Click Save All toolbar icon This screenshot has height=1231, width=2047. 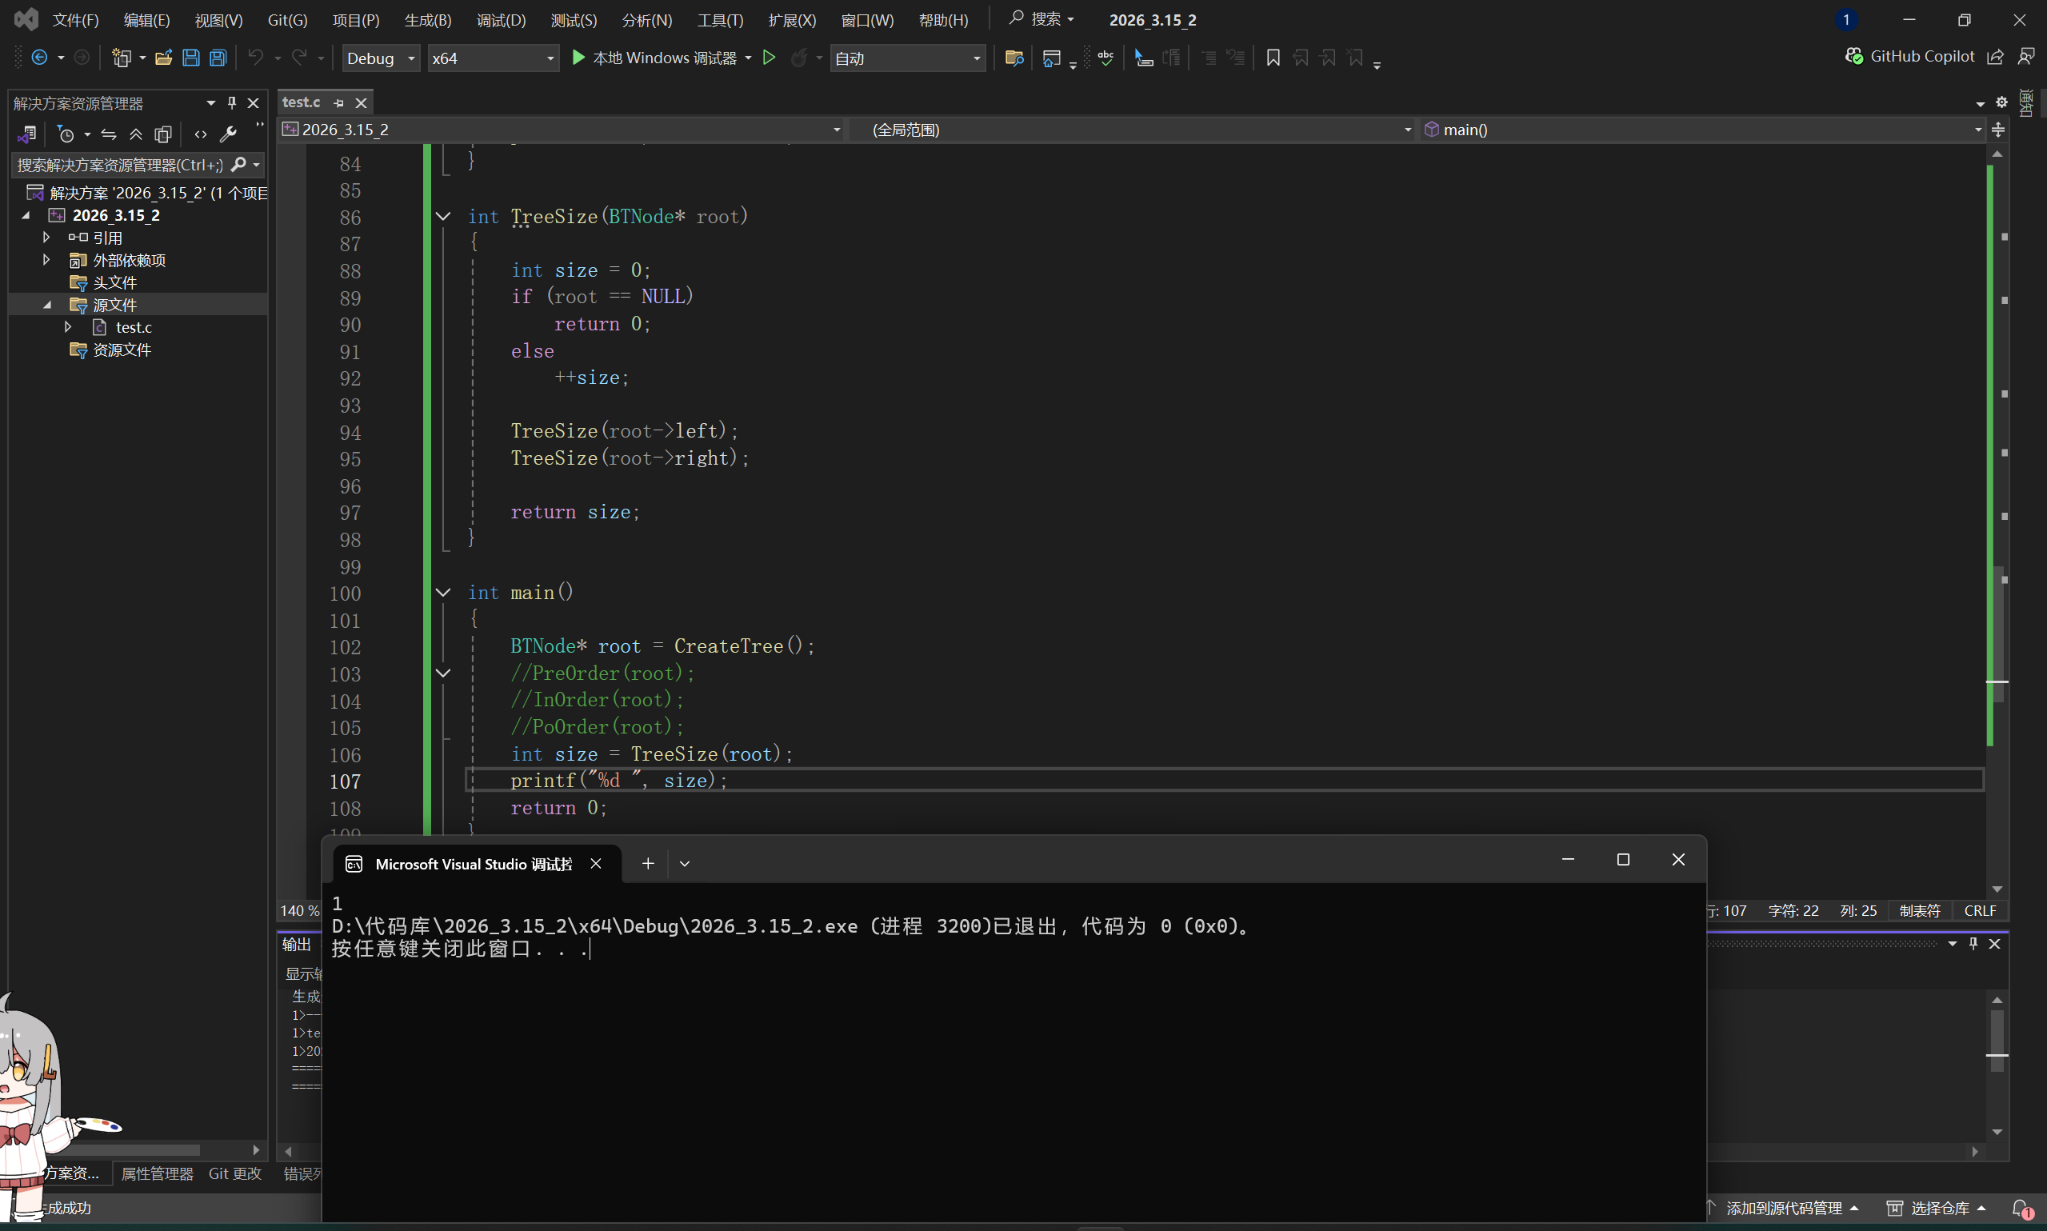pyautogui.click(x=218, y=58)
